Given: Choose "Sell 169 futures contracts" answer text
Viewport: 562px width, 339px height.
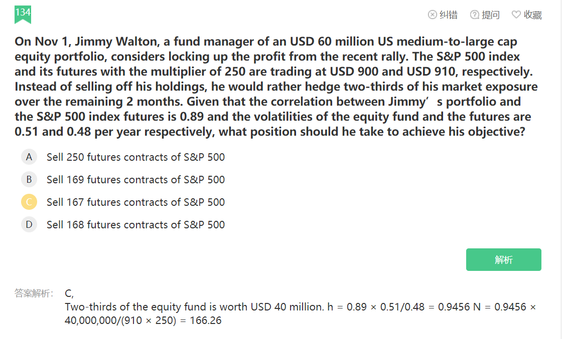Looking at the screenshot, I should (x=135, y=180).
